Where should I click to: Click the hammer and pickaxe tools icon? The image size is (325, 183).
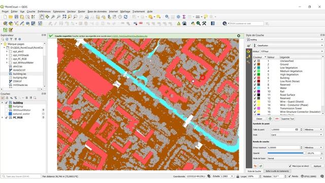coord(204,23)
